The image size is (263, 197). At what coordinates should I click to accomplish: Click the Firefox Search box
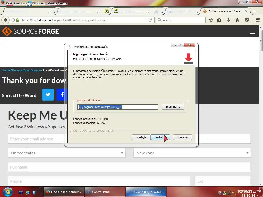[x=181, y=20]
